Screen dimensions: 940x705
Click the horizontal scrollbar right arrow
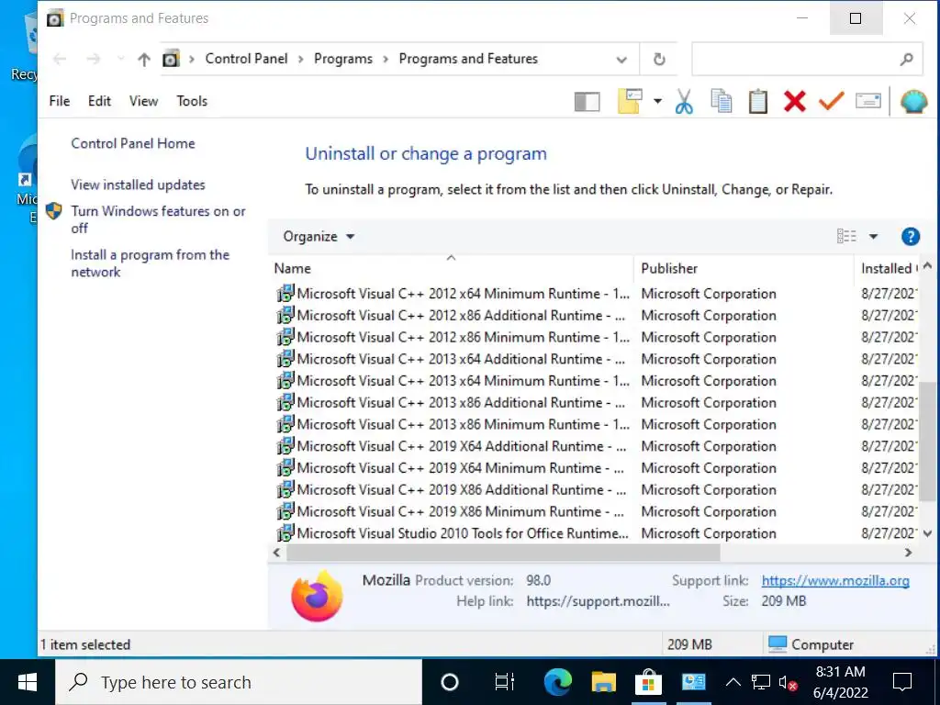pyautogui.click(x=908, y=553)
